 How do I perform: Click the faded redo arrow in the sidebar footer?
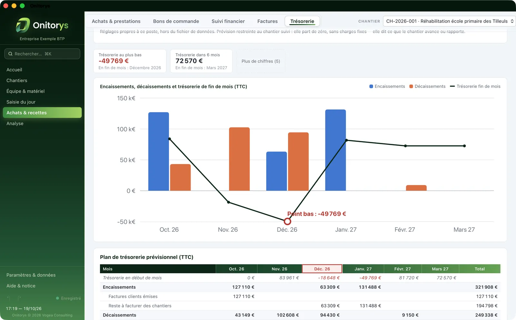19,298
